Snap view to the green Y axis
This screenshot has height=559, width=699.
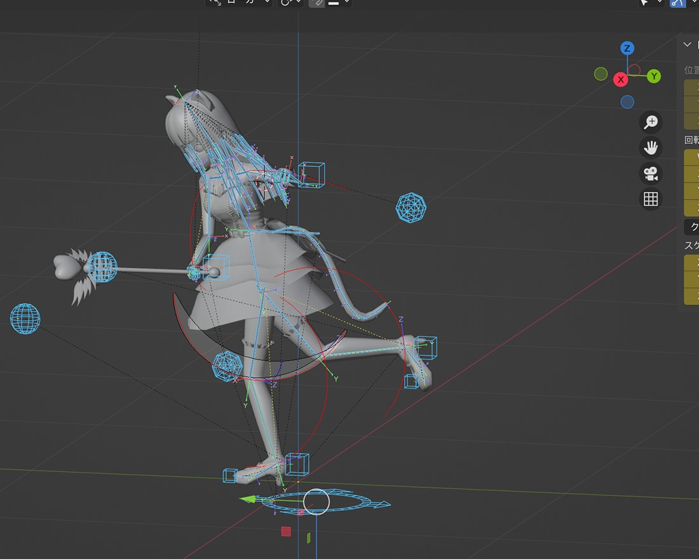654,76
